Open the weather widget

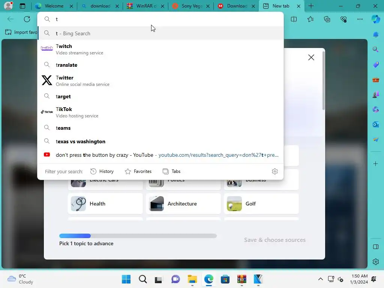pos(20,279)
